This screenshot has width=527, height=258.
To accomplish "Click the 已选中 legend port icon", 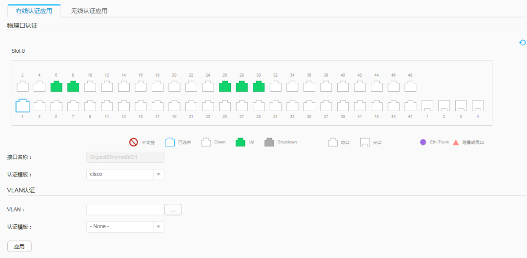I will 170,142.
